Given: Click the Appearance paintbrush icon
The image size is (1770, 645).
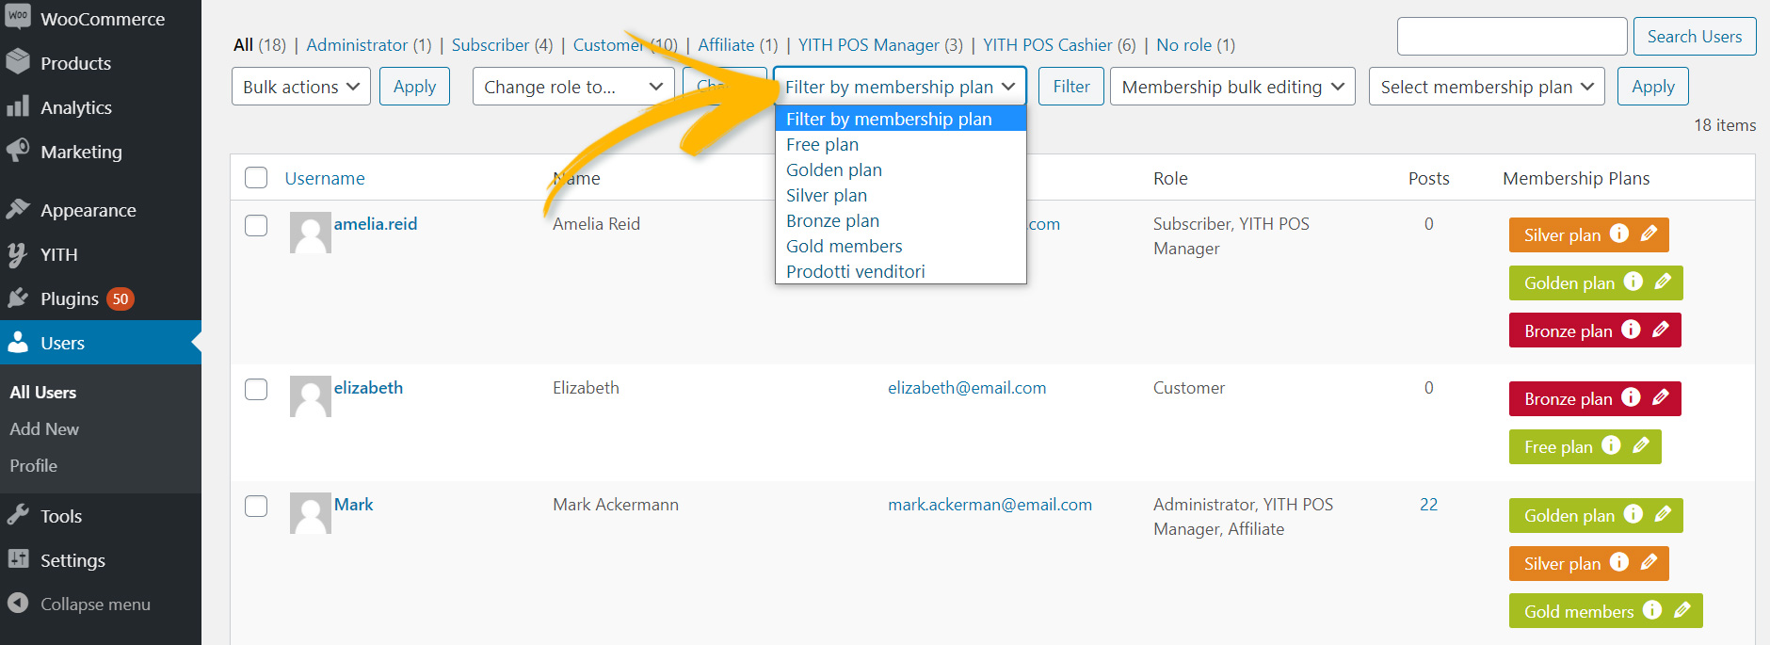Looking at the screenshot, I should (x=18, y=209).
